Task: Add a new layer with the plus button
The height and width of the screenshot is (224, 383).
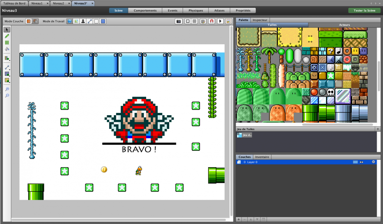Action: (x=239, y=220)
